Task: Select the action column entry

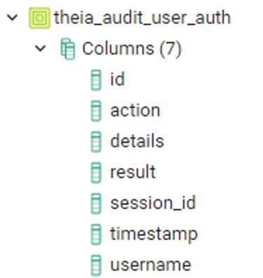Action: (135, 110)
